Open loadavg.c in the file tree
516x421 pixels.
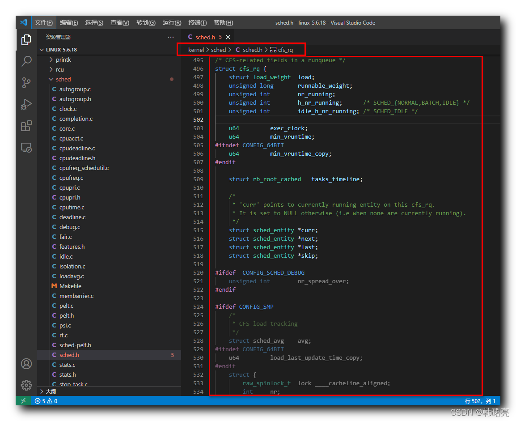point(109,276)
